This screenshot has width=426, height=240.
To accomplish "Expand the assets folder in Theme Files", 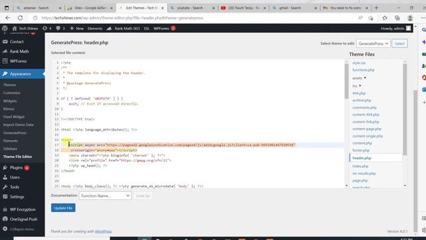I will (359, 78).
